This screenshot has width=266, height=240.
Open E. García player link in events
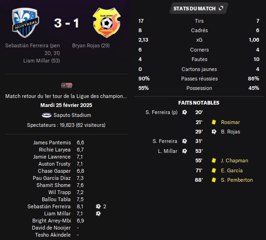point(232,170)
